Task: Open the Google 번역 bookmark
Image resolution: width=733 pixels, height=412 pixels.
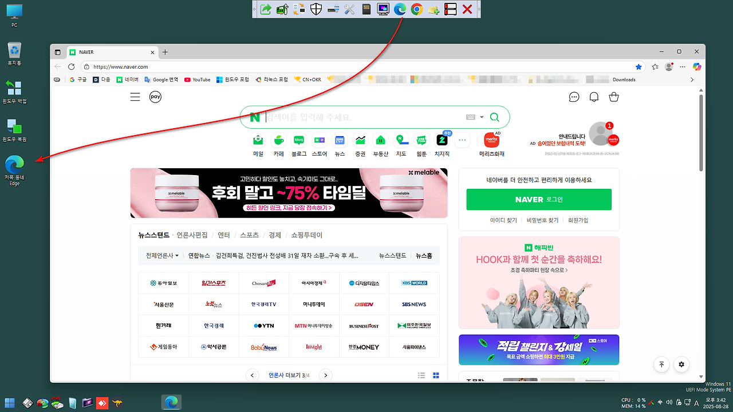Action: [x=161, y=80]
